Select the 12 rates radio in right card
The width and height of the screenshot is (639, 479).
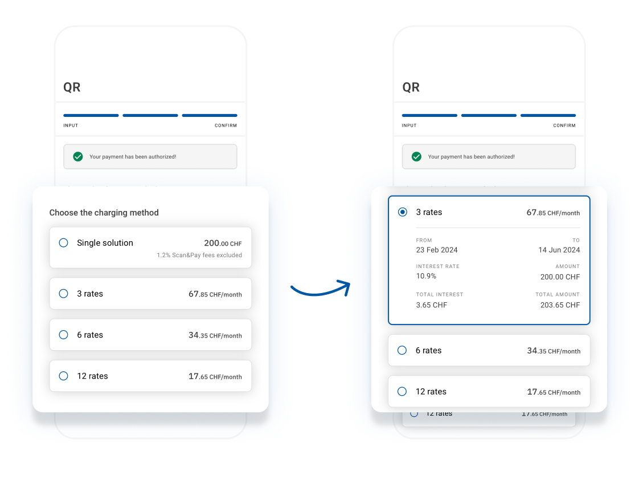402,391
